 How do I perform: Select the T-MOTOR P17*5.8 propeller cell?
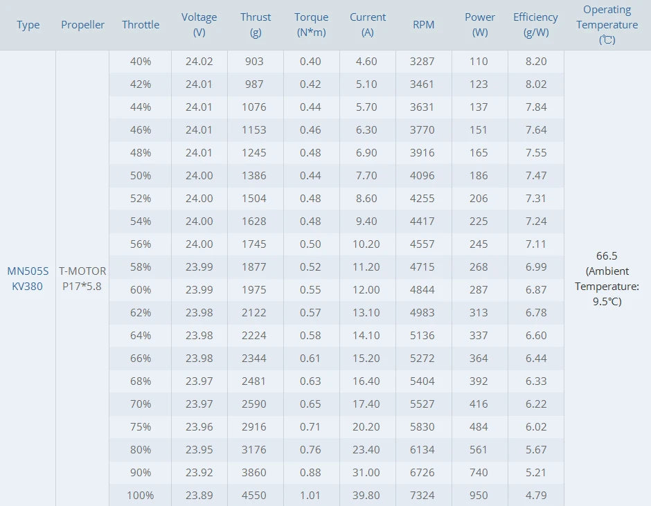coord(82,279)
